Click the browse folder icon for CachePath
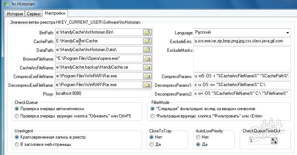 147,41
